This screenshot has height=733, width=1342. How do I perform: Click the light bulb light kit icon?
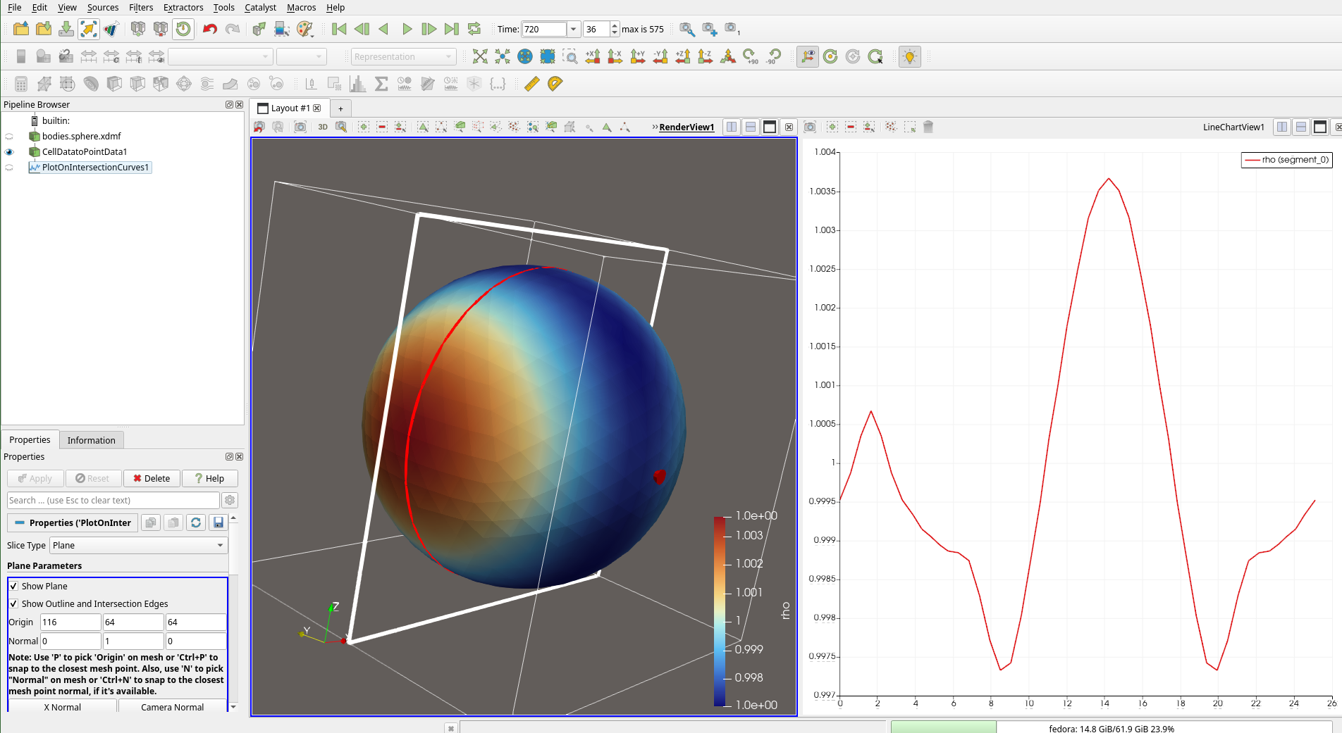coord(910,56)
